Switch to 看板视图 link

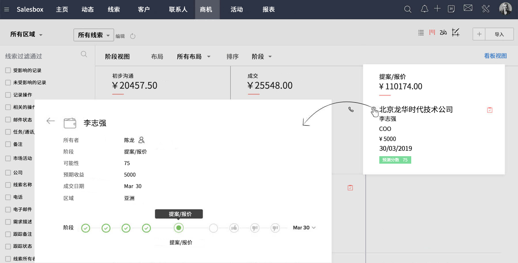pos(495,56)
